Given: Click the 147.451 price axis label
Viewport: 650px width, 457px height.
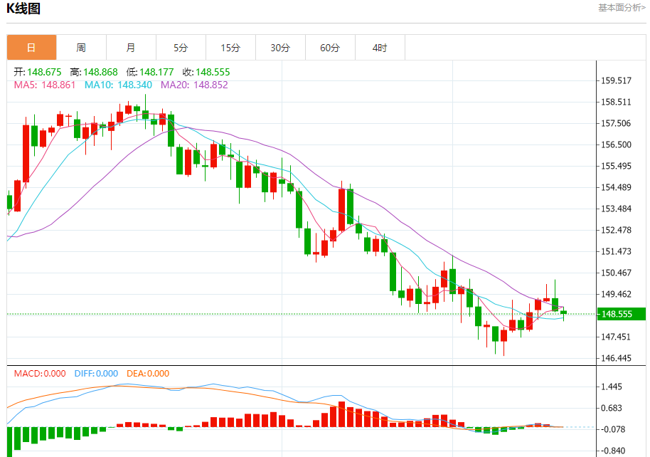Looking at the screenshot, I should (616, 337).
